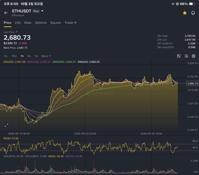This screenshot has width=199, height=175.
Task: Tap the -2.36% price change
Action: click(x=23, y=43)
